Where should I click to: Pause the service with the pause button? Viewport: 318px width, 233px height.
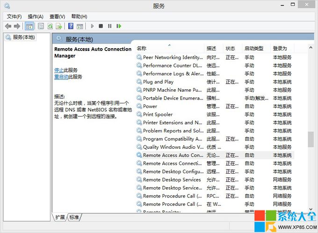(x=110, y=26)
